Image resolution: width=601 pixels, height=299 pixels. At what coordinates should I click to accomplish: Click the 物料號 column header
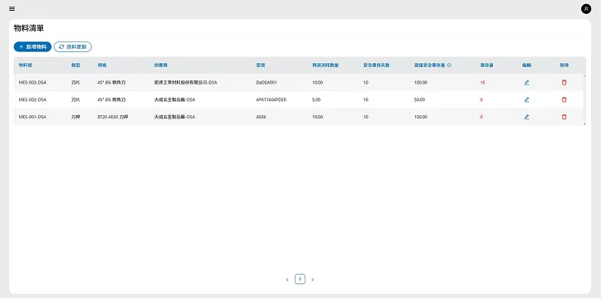coord(25,65)
